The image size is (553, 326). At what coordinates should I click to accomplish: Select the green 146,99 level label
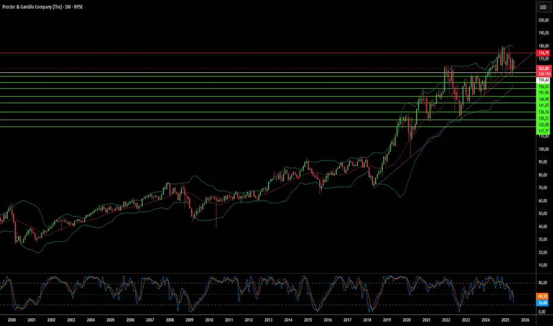pos(544,100)
